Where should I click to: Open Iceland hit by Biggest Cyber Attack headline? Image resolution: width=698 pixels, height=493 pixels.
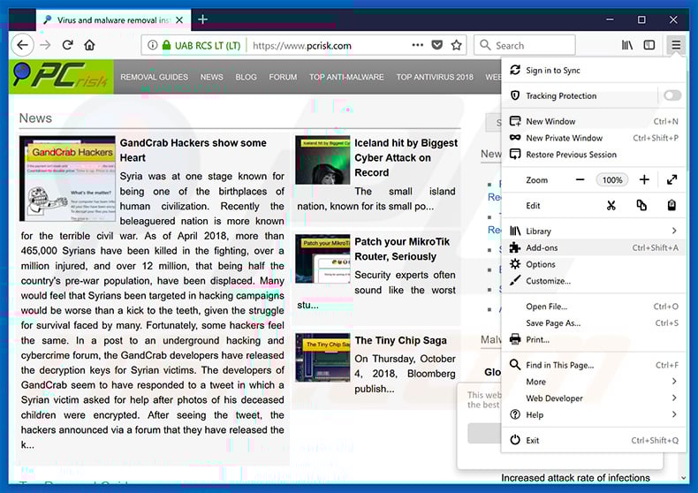click(406, 157)
